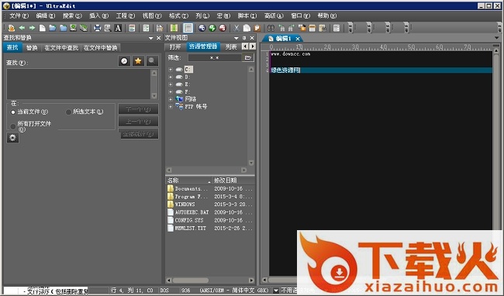Image resolution: width=504 pixels, height=296 pixels.
Task: Click the green circular toolbar icon
Action: (x=212, y=28)
